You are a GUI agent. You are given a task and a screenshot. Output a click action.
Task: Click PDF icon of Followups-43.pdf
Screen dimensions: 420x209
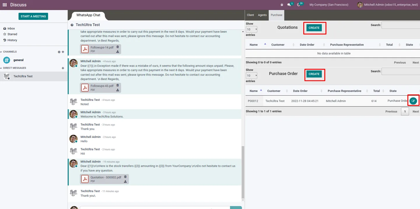[85, 87]
